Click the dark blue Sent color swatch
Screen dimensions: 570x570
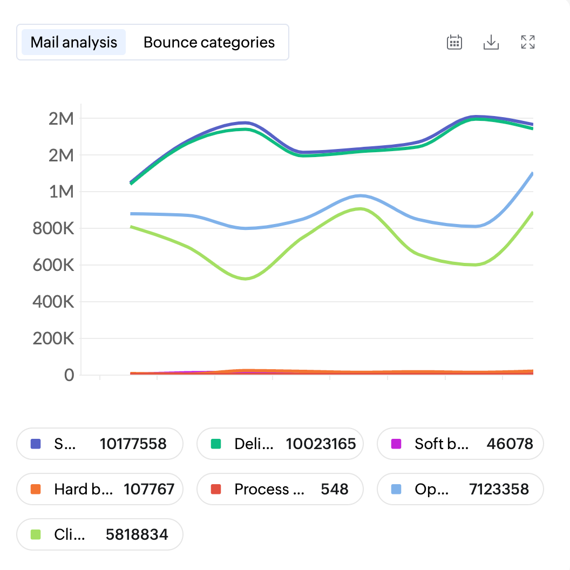[36, 444]
